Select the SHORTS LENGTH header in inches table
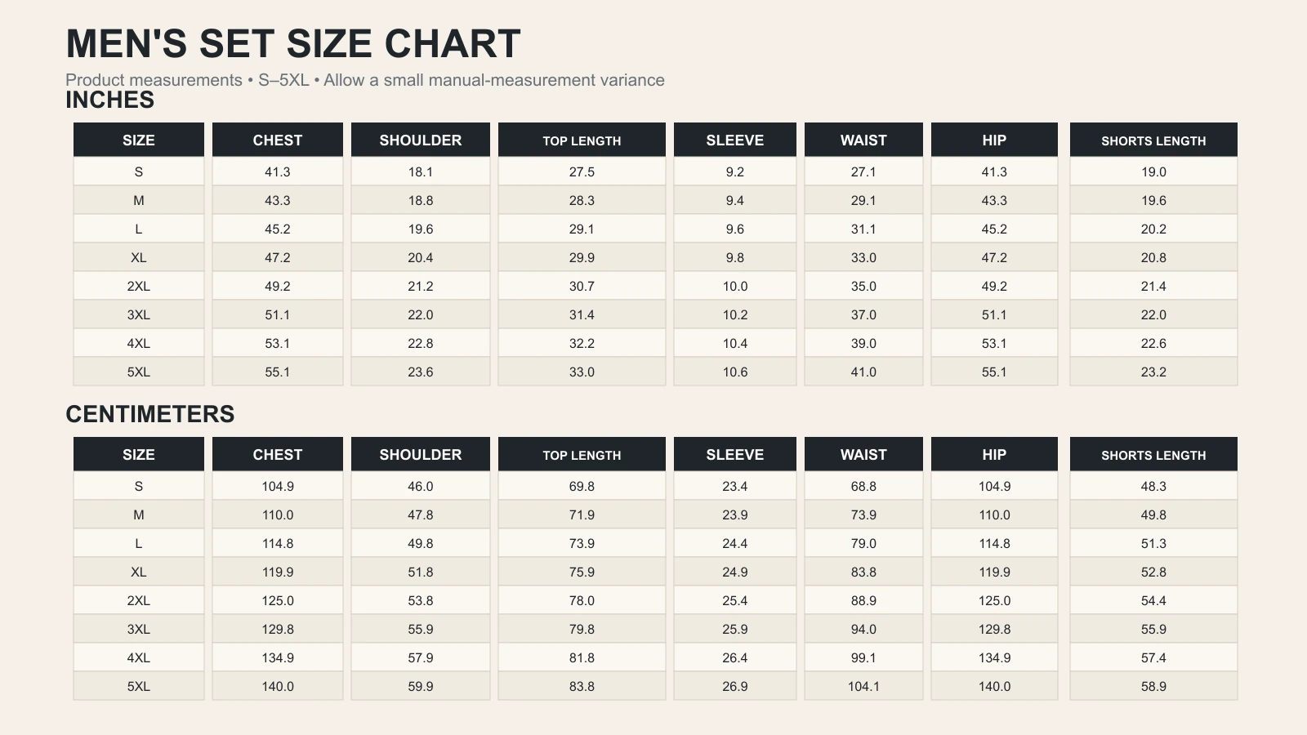The height and width of the screenshot is (735, 1307). [x=1153, y=140]
